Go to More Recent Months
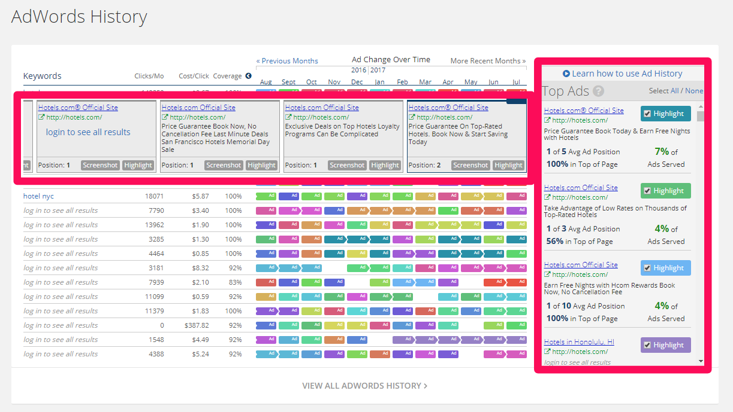733x412 pixels. [x=488, y=61]
